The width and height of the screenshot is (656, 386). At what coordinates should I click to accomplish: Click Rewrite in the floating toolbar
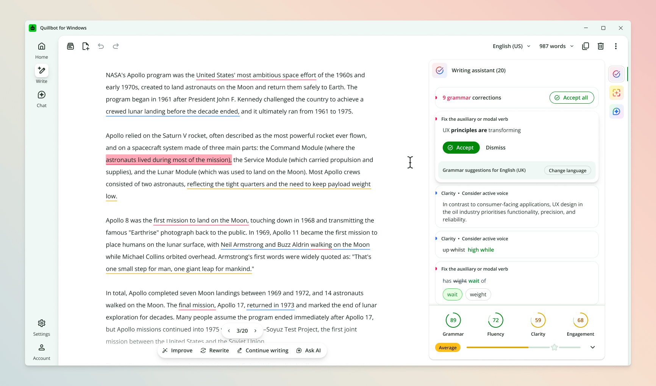coord(215,350)
